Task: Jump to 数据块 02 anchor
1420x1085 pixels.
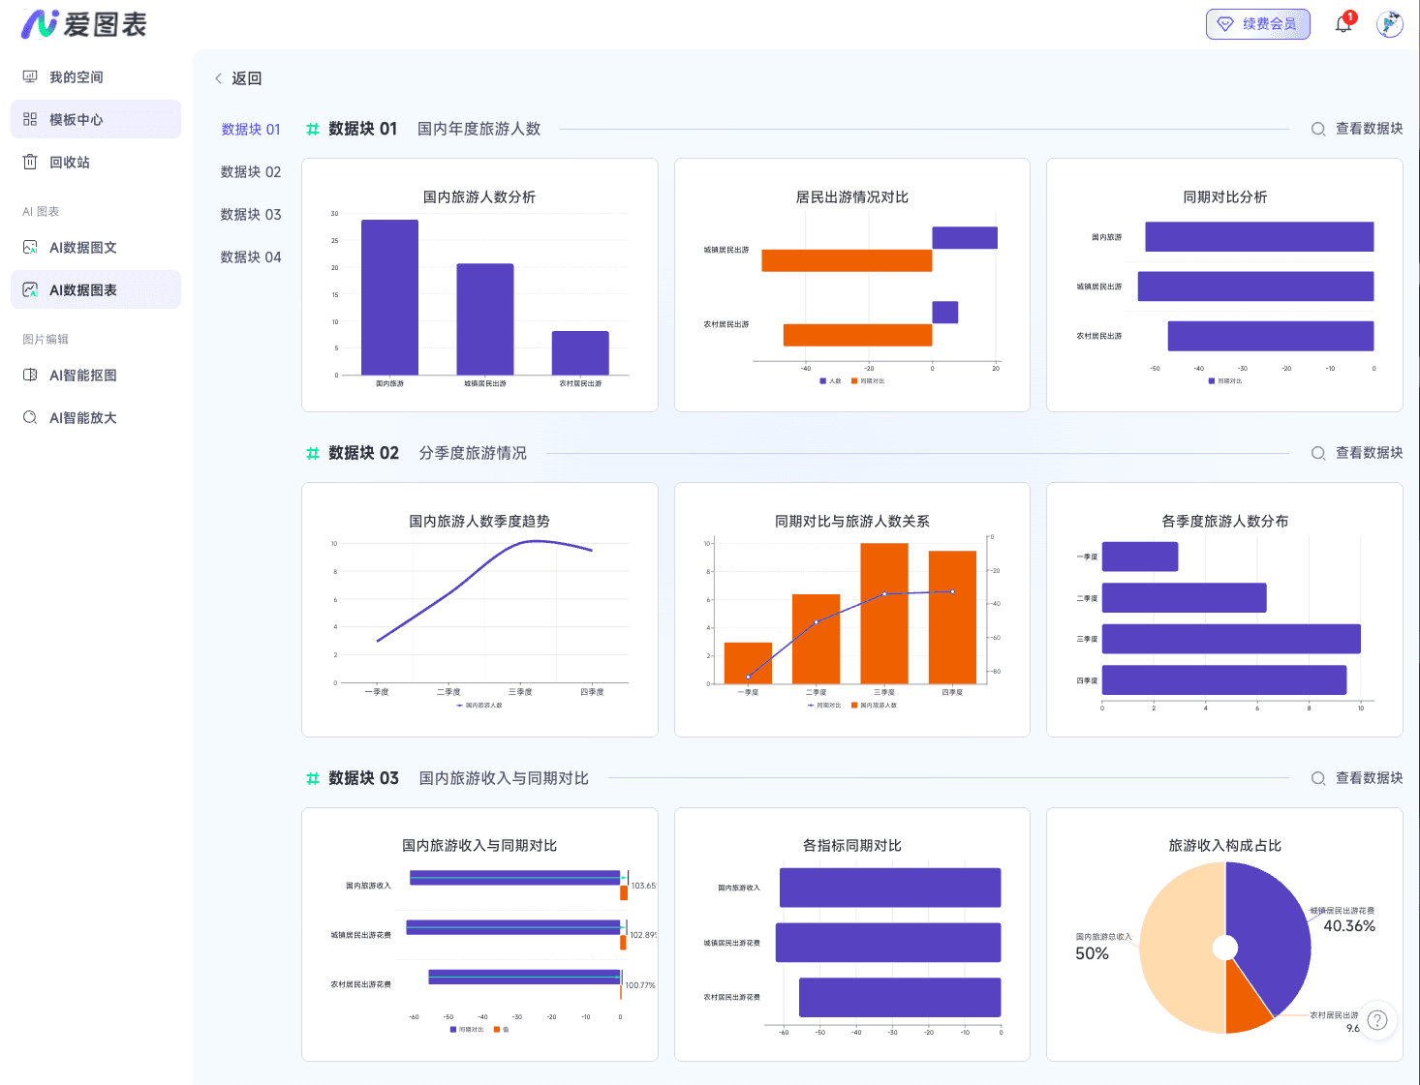Action: pos(251,171)
